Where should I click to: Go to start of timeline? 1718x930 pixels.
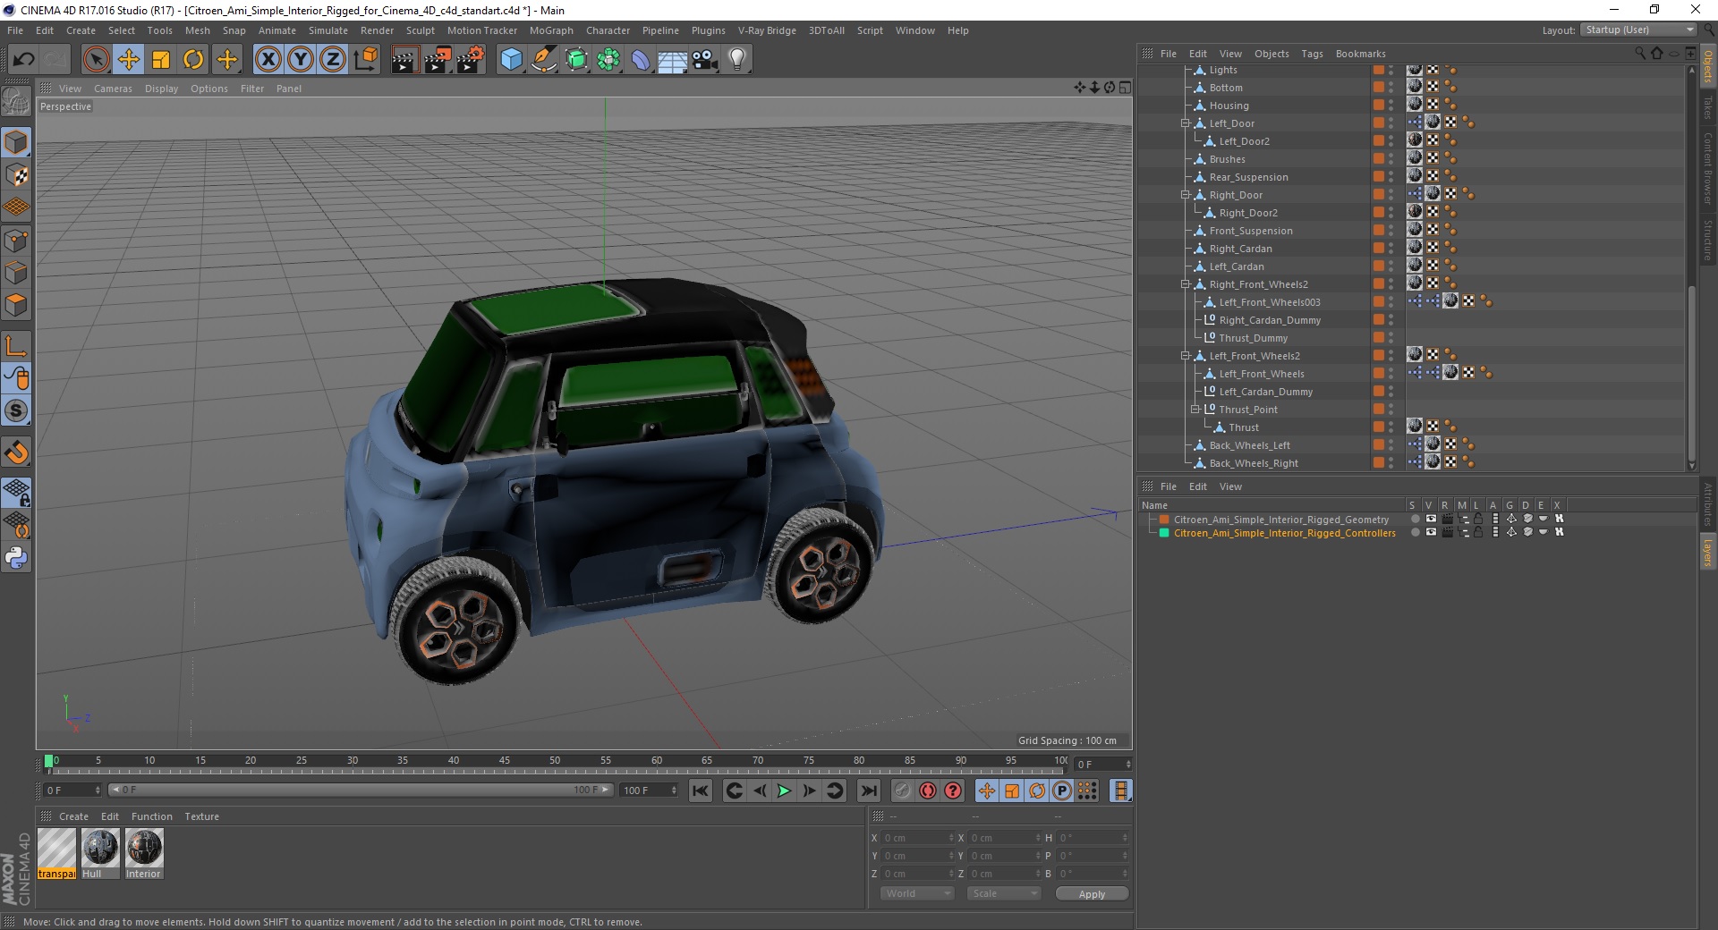(x=700, y=790)
